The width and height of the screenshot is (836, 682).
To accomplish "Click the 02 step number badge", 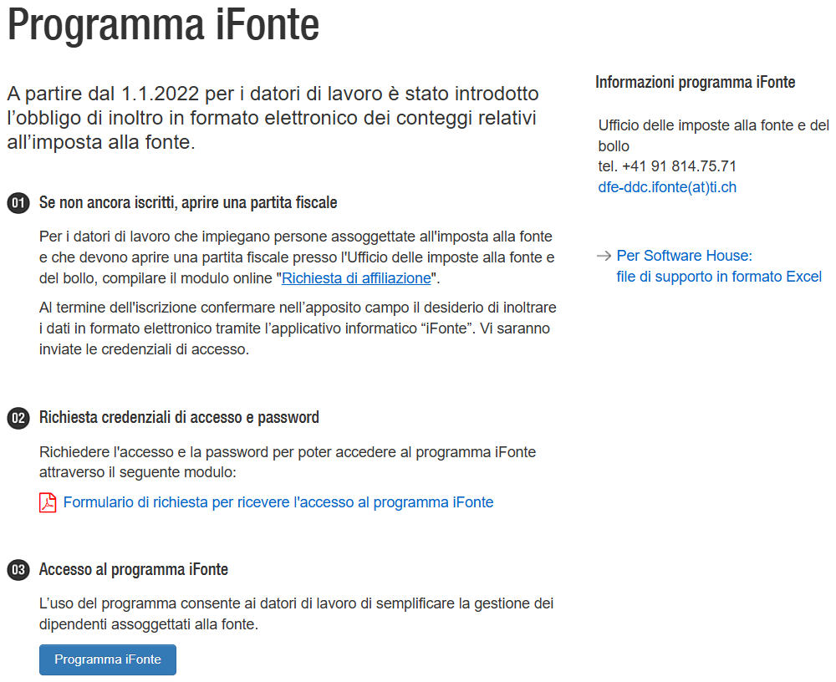I will click(17, 418).
